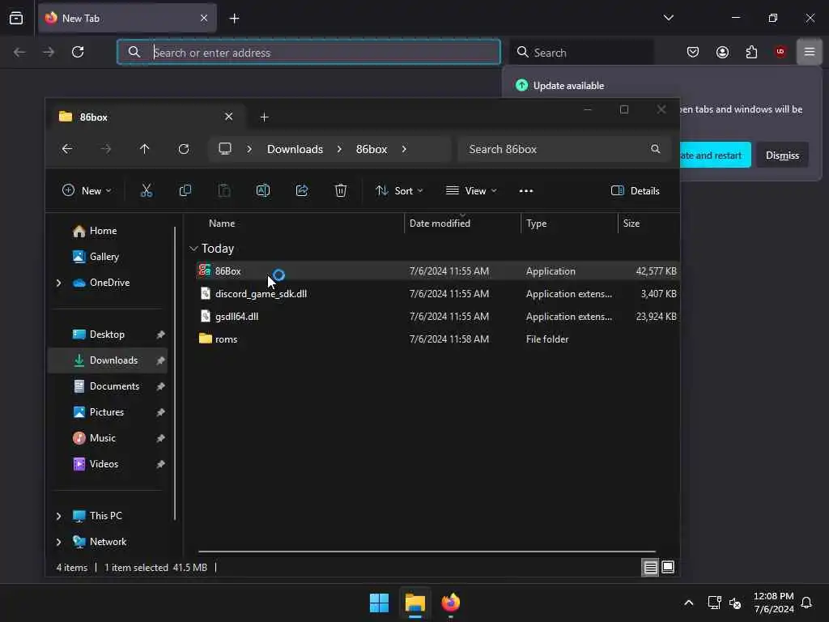
Task: Click the horizontal scrollbar in file list
Action: pos(427,552)
